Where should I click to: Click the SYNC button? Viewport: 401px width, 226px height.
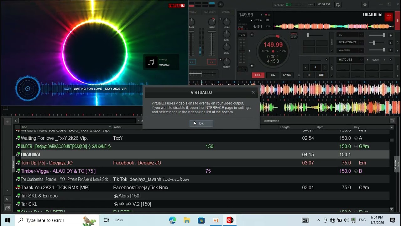pos(287,75)
